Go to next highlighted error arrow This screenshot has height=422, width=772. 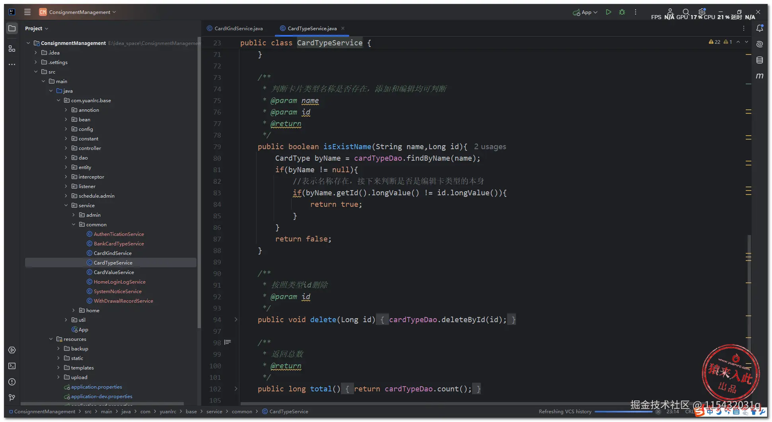tap(747, 42)
